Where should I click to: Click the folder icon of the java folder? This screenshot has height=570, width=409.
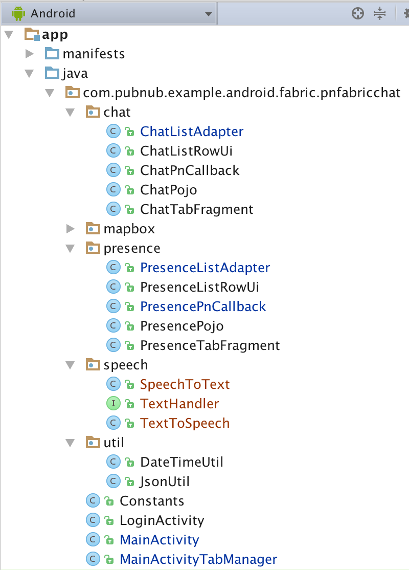(52, 73)
